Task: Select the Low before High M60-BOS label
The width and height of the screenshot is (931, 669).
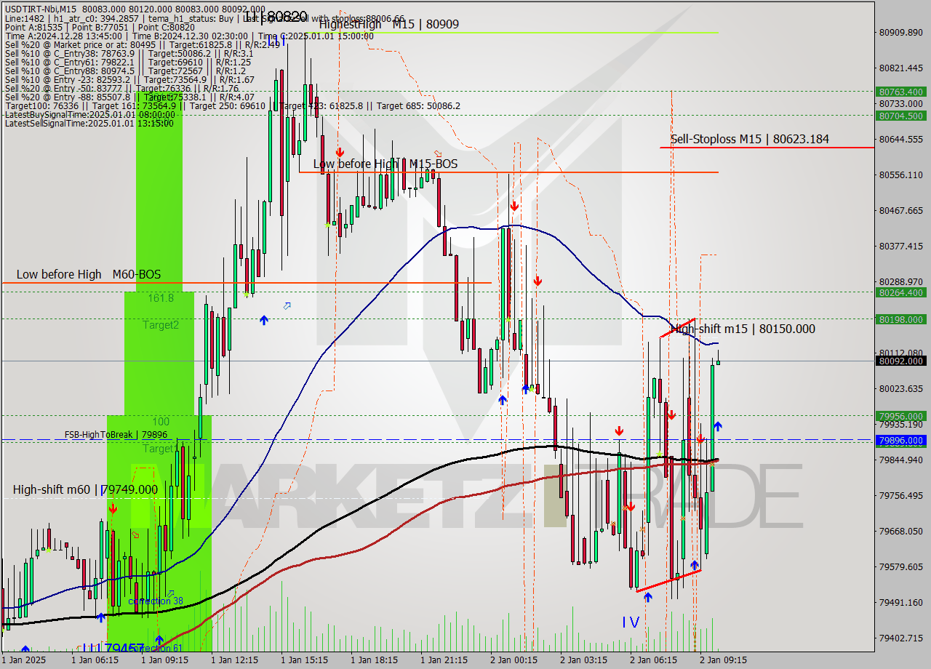Action: tap(88, 274)
